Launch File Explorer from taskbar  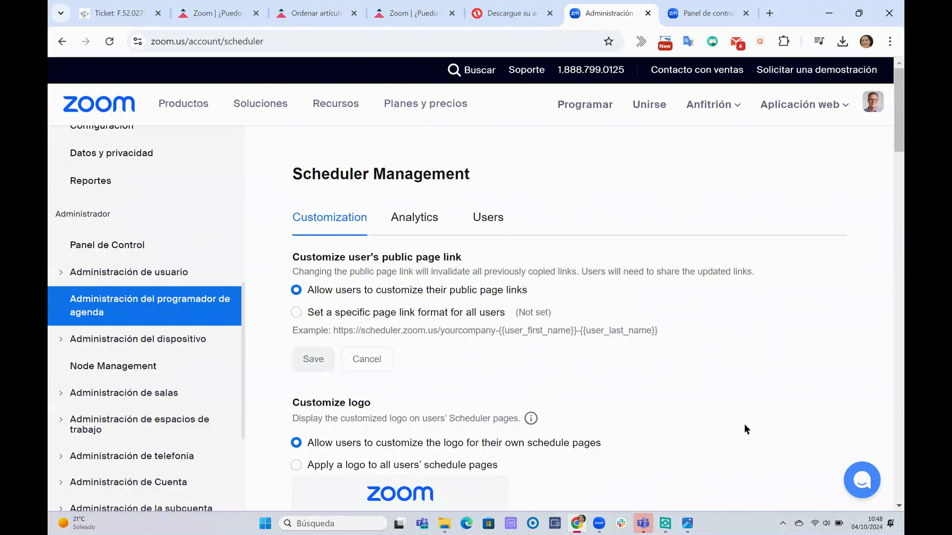pos(444,523)
